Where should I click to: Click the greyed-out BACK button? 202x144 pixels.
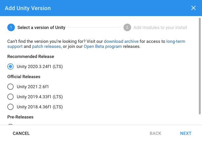tap(155, 133)
